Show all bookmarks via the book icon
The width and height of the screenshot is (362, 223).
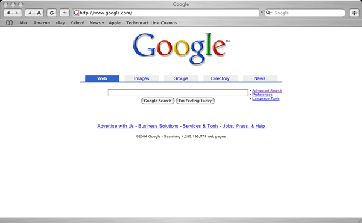click(9, 22)
